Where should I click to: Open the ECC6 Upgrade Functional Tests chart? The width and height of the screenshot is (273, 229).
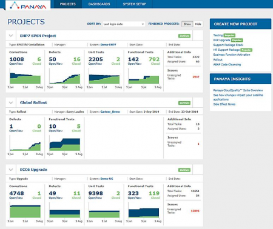point(144,210)
